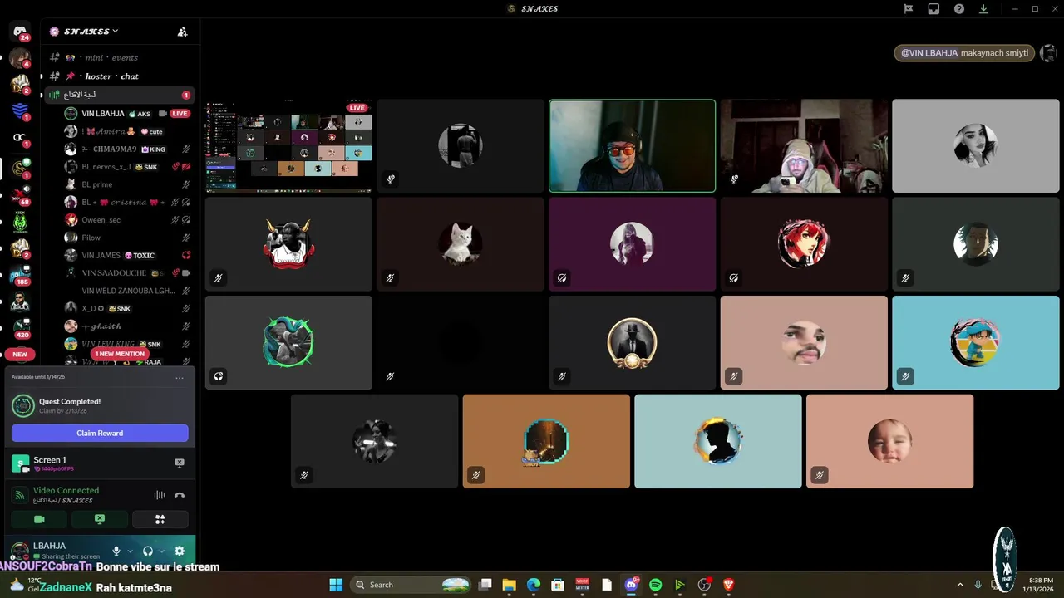Open Voicemeeter from taskbar
Viewport: 1064px width, 598px height.
[x=582, y=585]
